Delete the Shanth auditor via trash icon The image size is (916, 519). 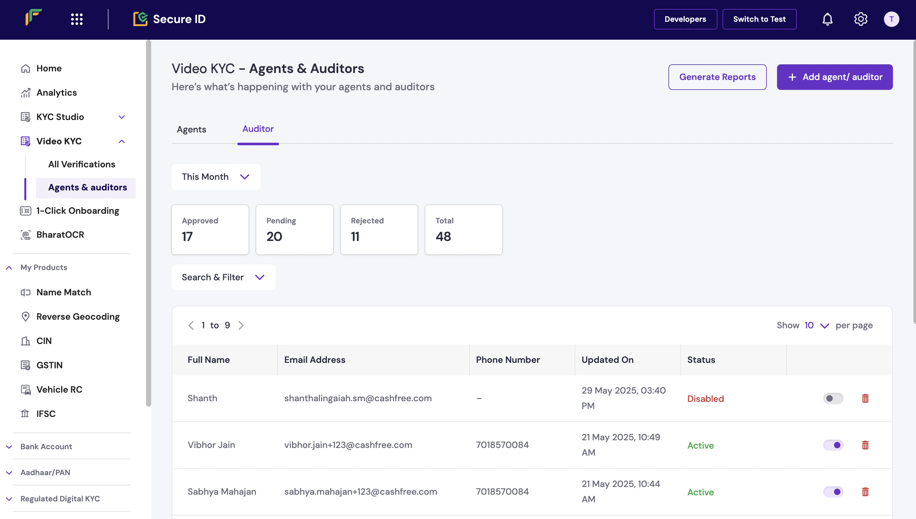click(865, 398)
